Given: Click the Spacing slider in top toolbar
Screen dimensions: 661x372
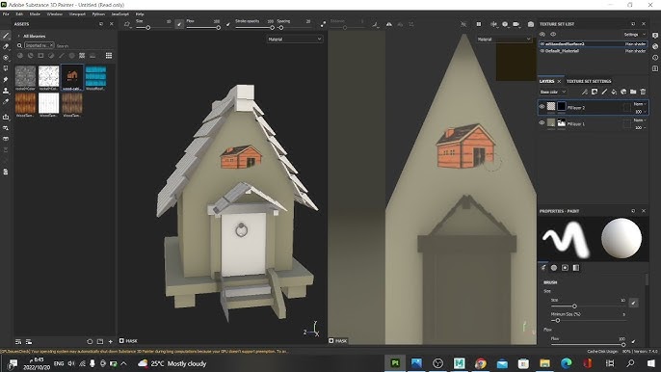Looking at the screenshot, I should click(x=294, y=27).
